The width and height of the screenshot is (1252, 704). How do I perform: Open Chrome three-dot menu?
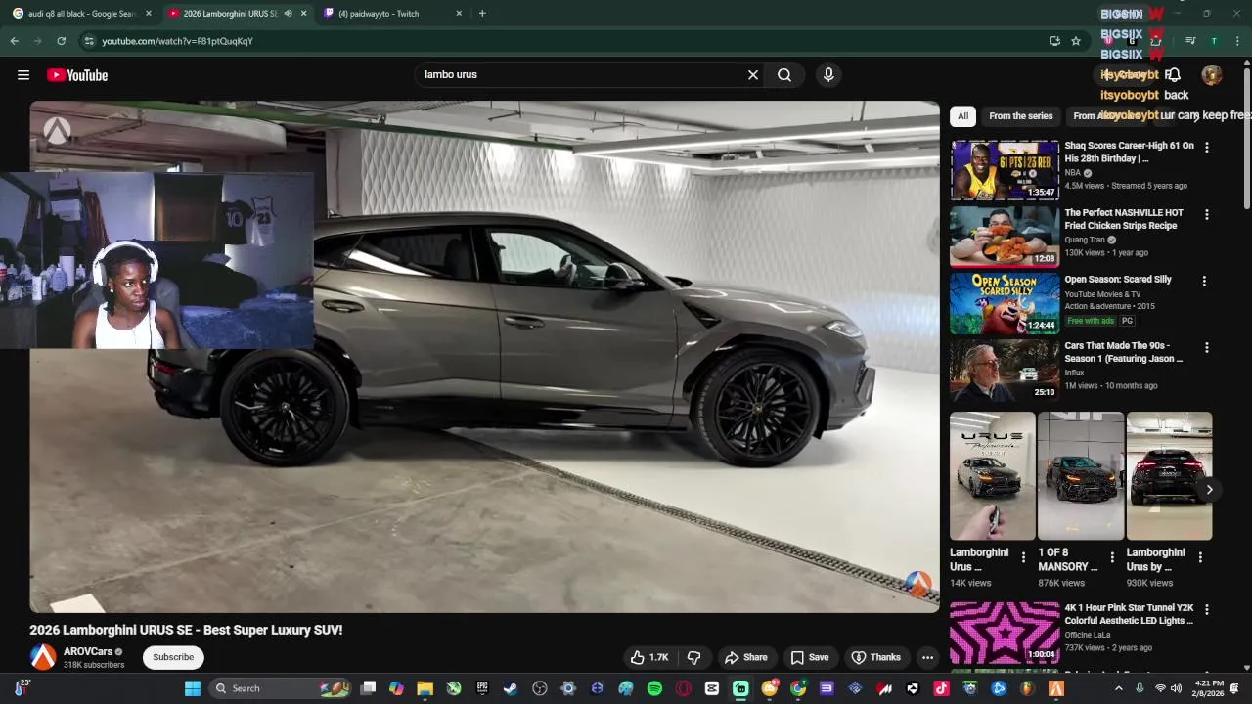tap(1238, 41)
